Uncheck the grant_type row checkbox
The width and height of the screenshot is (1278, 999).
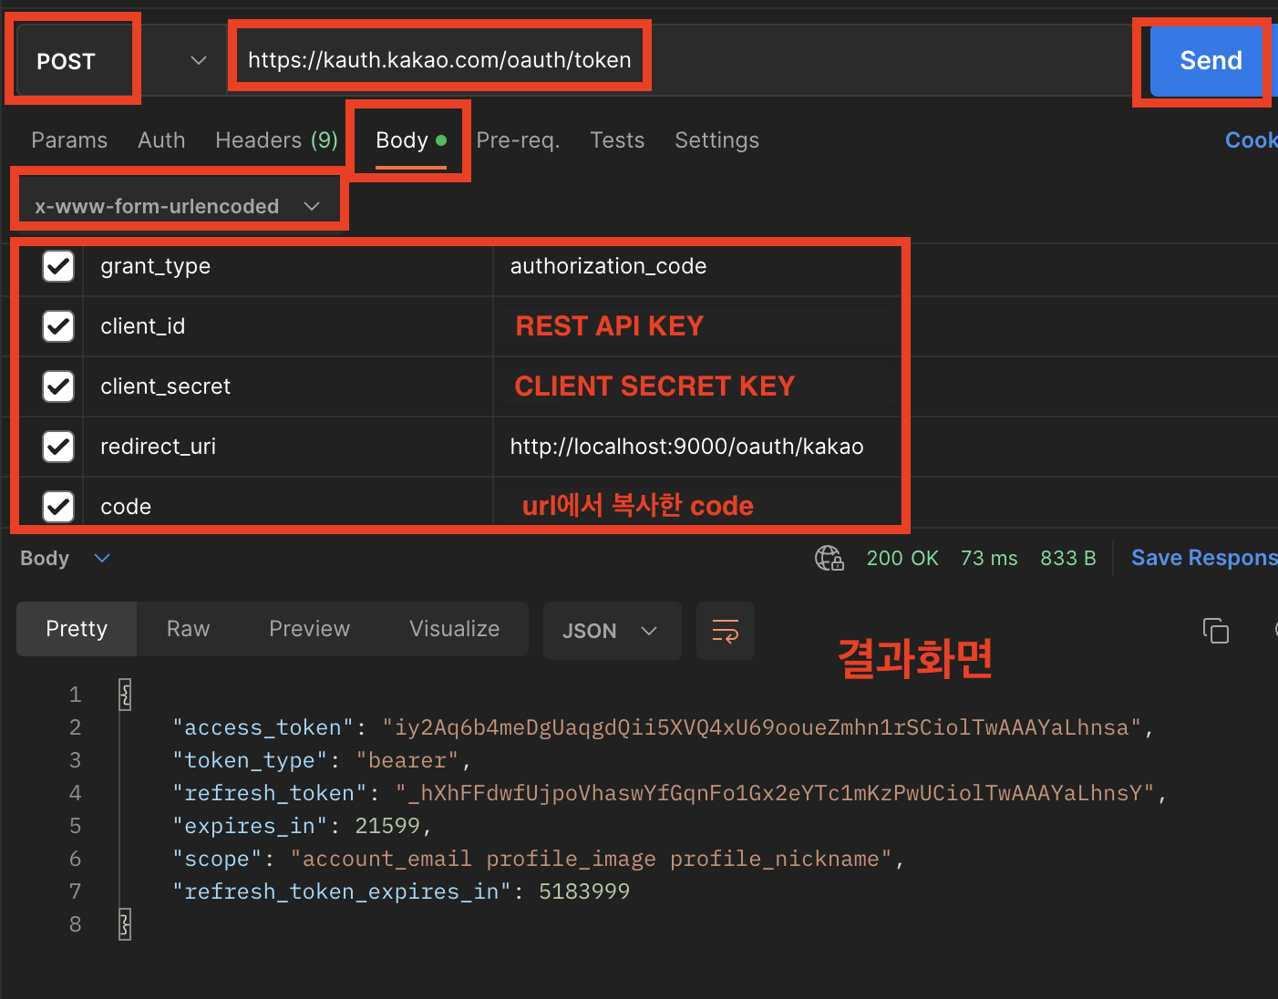[x=58, y=266]
